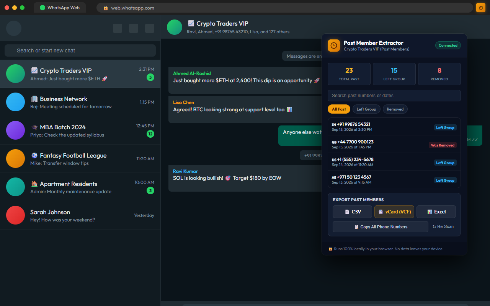Export past members as CSV
Viewport: 490px width, 306px height.
[x=352, y=212]
